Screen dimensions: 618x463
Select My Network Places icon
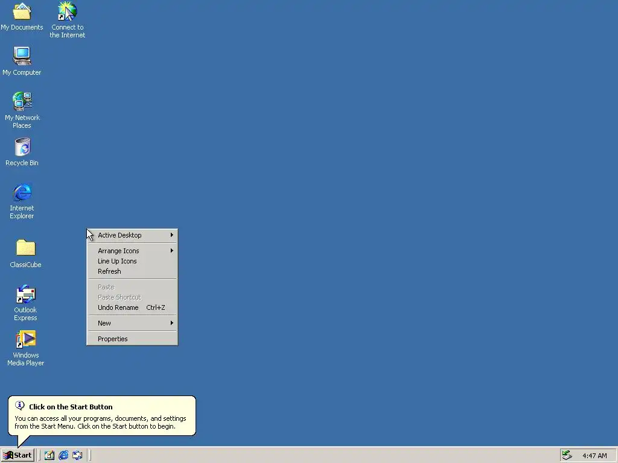click(x=22, y=101)
